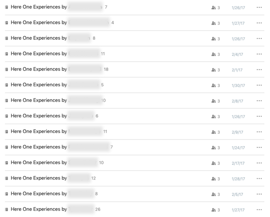
Task: Open the more menu on the 1/28/17 row
Action: [259, 179]
